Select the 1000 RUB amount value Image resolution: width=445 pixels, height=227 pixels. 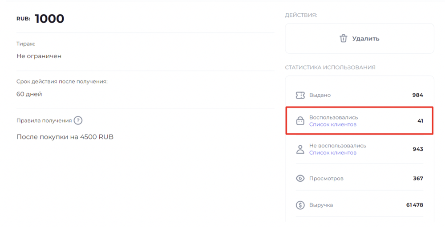49,19
